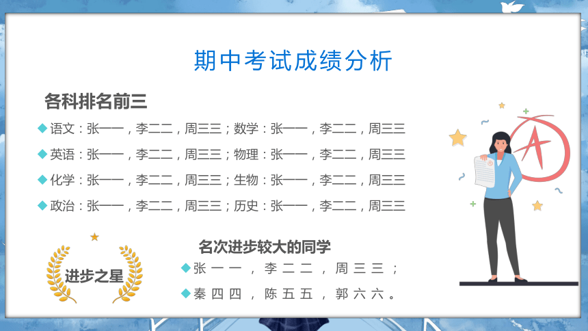Viewport: 588px width, 331px height.
Task: Select the 生物 subject label
Action: [x=246, y=180]
